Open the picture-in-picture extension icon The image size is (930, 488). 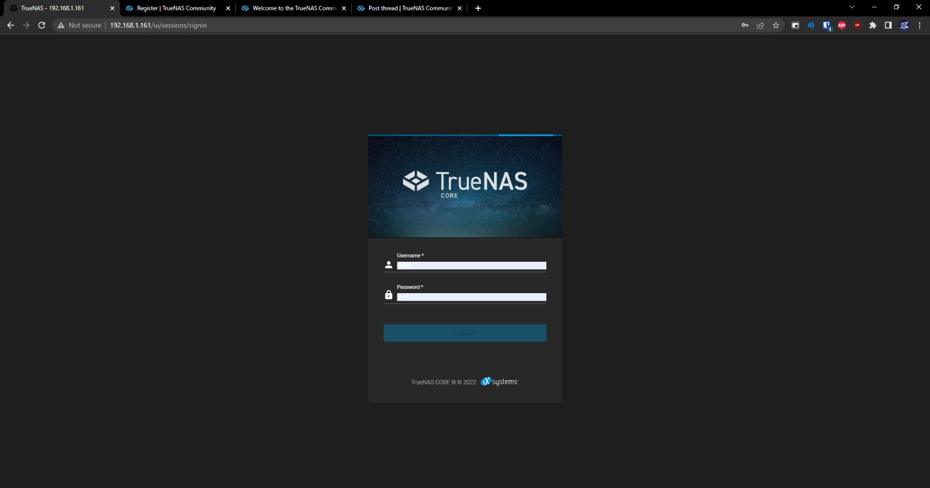pos(795,25)
